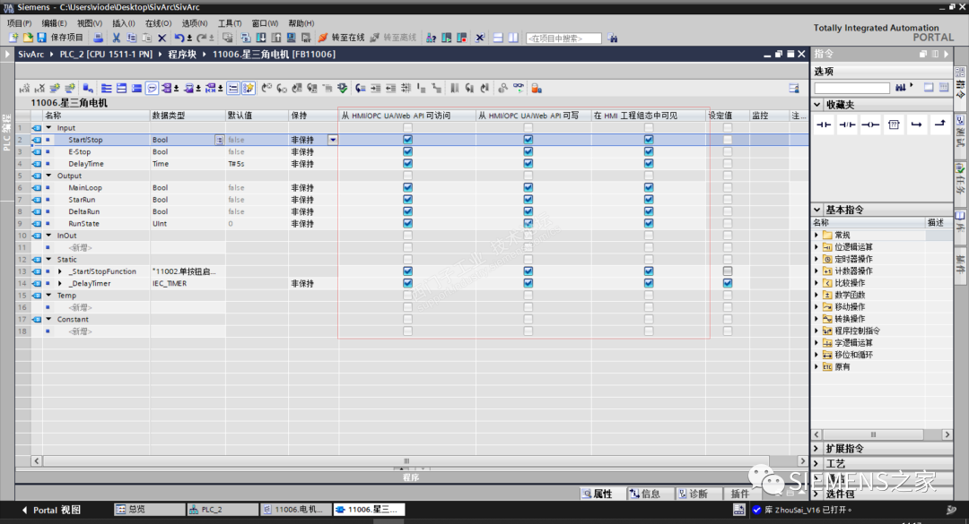Click the Undo toolbar icon
This screenshot has width=969, height=524.
[180, 39]
